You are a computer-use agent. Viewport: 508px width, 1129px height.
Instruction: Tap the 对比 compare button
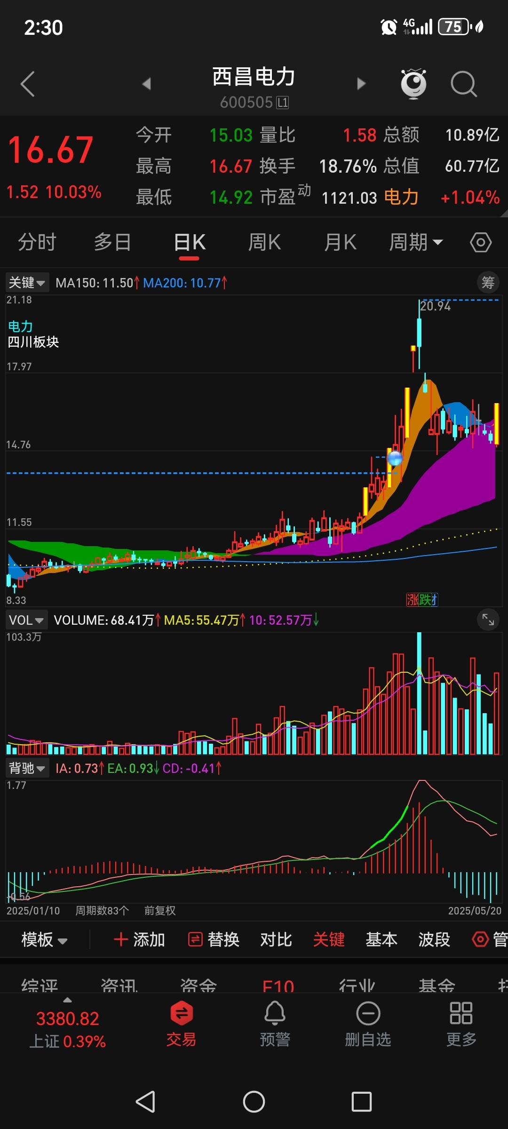click(x=276, y=939)
